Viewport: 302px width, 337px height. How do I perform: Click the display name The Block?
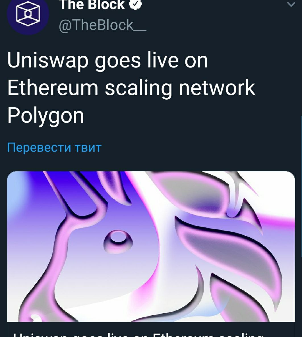(92, 5)
